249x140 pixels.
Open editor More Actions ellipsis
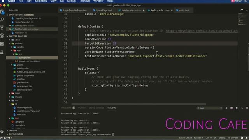tap(247, 10)
